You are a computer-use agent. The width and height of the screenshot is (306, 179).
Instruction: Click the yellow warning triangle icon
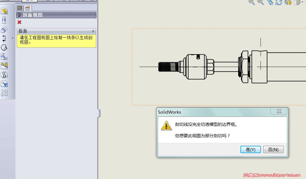166,126
